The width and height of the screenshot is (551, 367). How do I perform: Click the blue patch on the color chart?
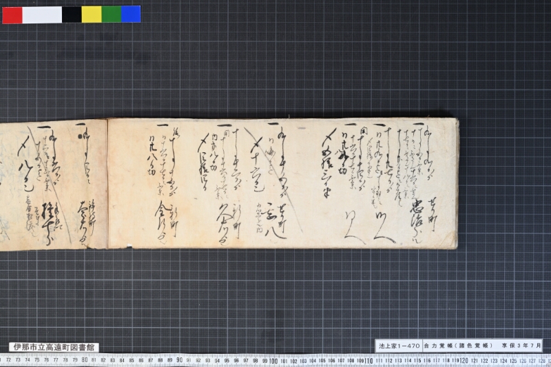(131, 14)
